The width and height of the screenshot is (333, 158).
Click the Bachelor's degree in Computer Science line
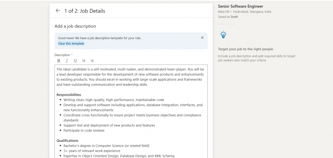click(x=106, y=146)
